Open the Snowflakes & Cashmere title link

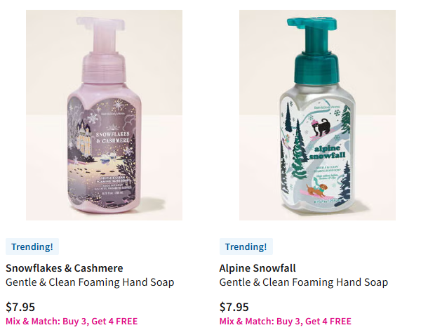[x=65, y=268]
